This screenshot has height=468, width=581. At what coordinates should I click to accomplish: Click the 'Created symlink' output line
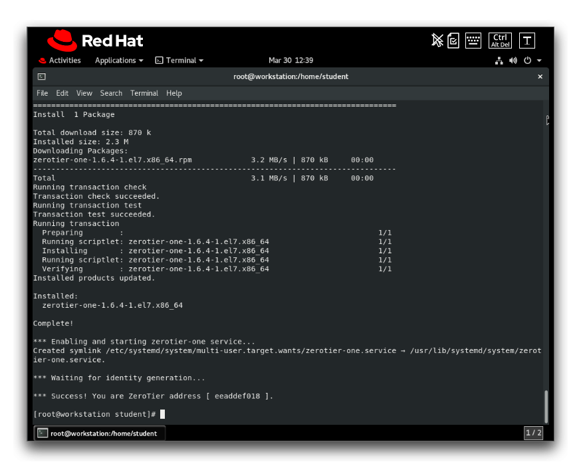[x=287, y=355]
